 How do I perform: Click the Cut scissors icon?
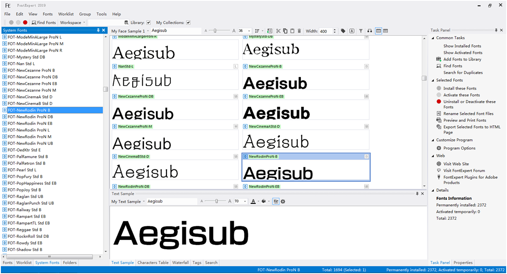(x=278, y=31)
